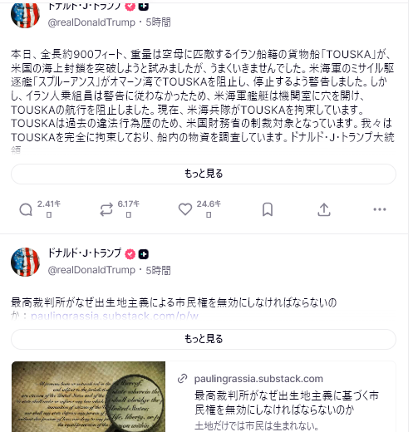Viewport: 413px width, 432px height.
Task: Open the article title 最高裁判所がなぜ出生地主義
Action: click(287, 403)
